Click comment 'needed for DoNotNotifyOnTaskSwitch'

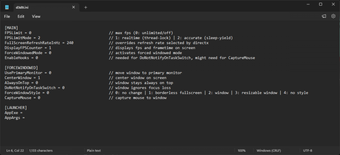click(182, 58)
